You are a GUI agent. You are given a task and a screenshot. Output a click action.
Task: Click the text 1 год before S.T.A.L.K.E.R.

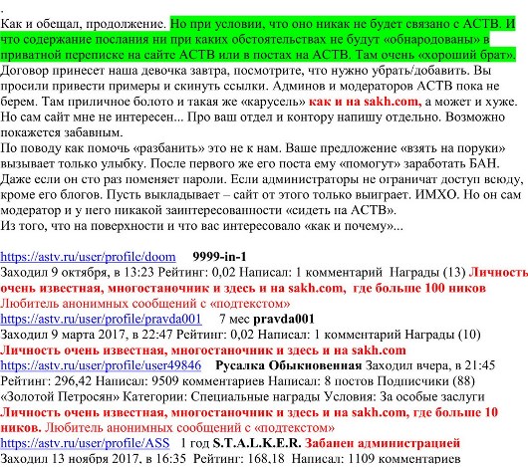point(194,443)
